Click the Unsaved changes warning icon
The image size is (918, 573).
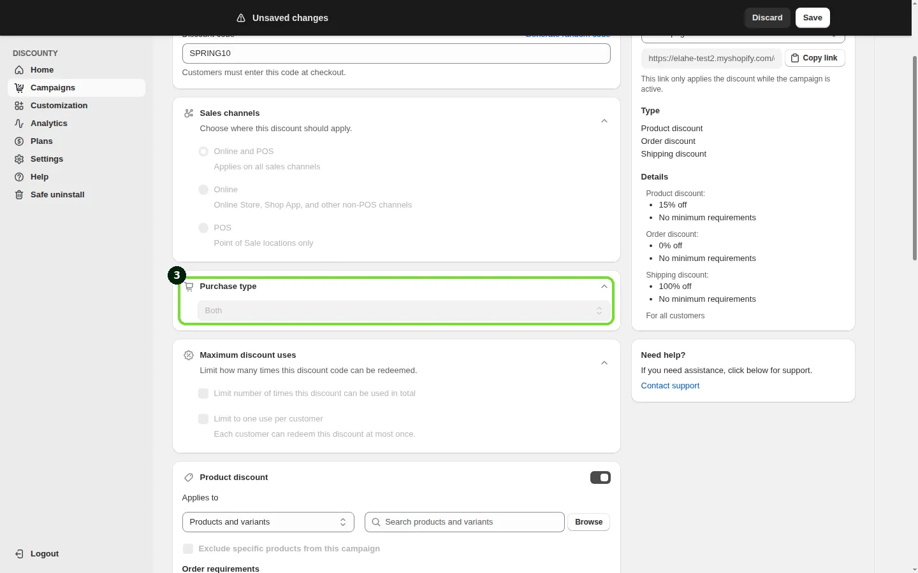[x=241, y=18]
